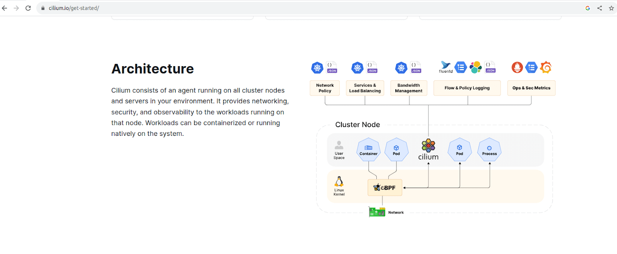Click blue list hexagon next to fluentd
617x254 pixels.
461,67
